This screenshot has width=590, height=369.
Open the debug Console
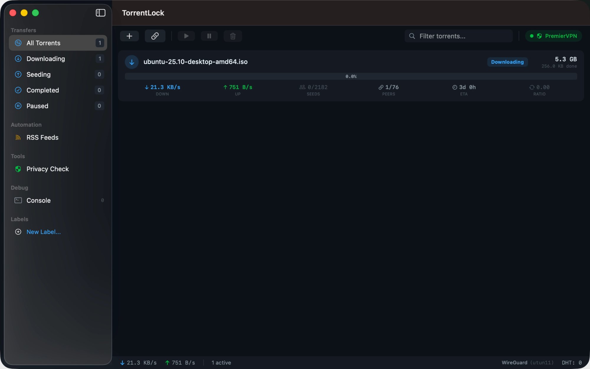38,200
